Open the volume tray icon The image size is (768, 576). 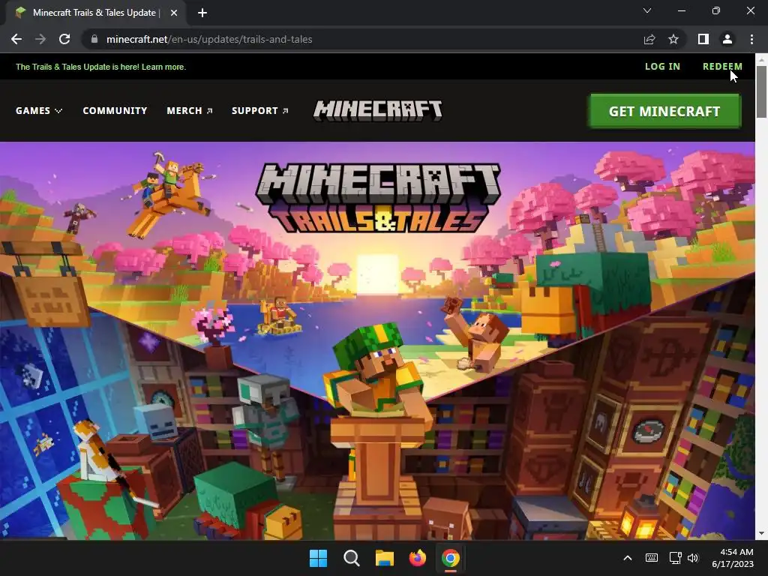(692, 558)
